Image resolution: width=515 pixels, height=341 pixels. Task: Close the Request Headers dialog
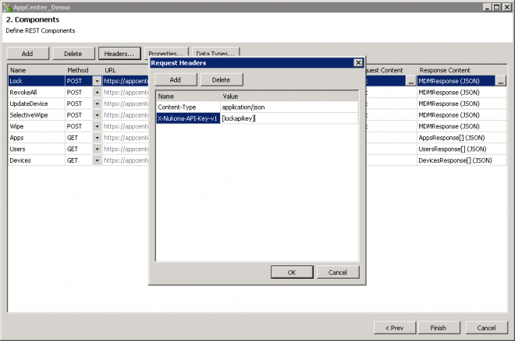tap(358, 62)
